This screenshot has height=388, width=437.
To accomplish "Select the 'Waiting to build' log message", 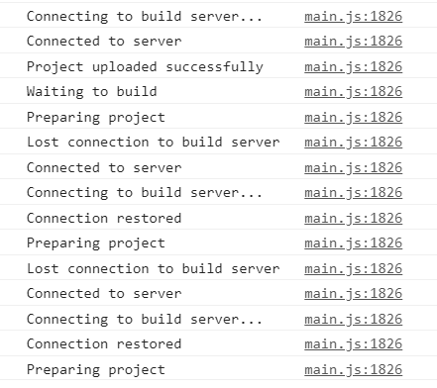I will [x=91, y=91].
